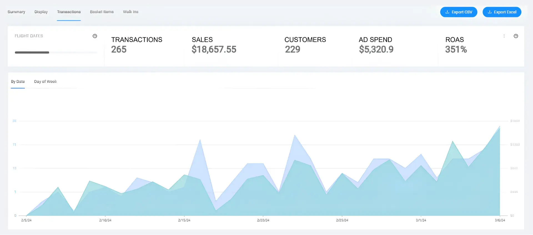The image size is (533, 235).
Task: Click the Transactions value 265
Action: click(119, 49)
